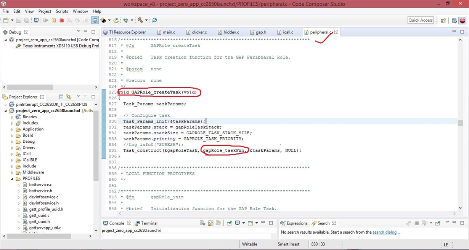Viewport: 469px width, 250px height.
Task: Expand the Includes node
Action: coord(12,123)
